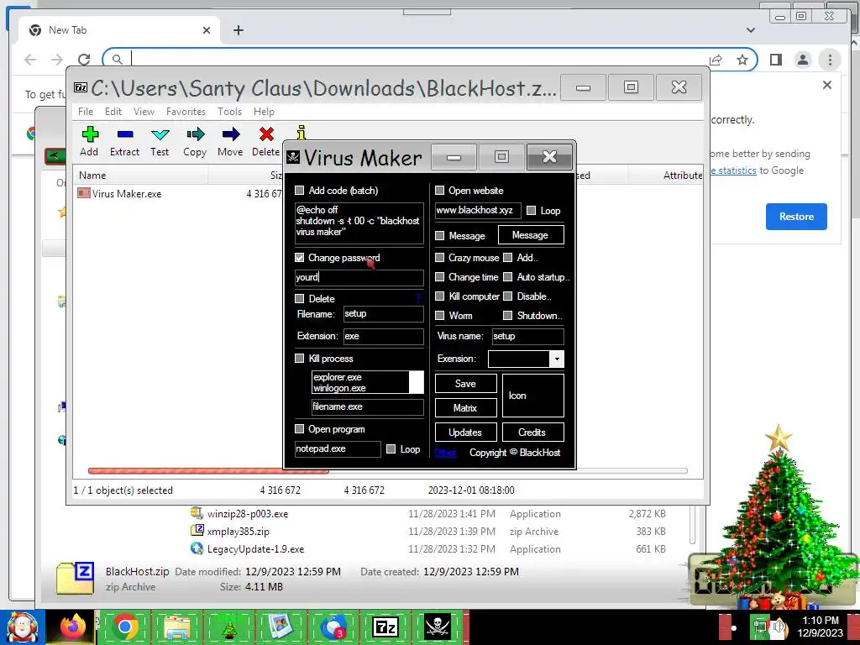
Task: Click the Credits button
Action: [x=532, y=433]
